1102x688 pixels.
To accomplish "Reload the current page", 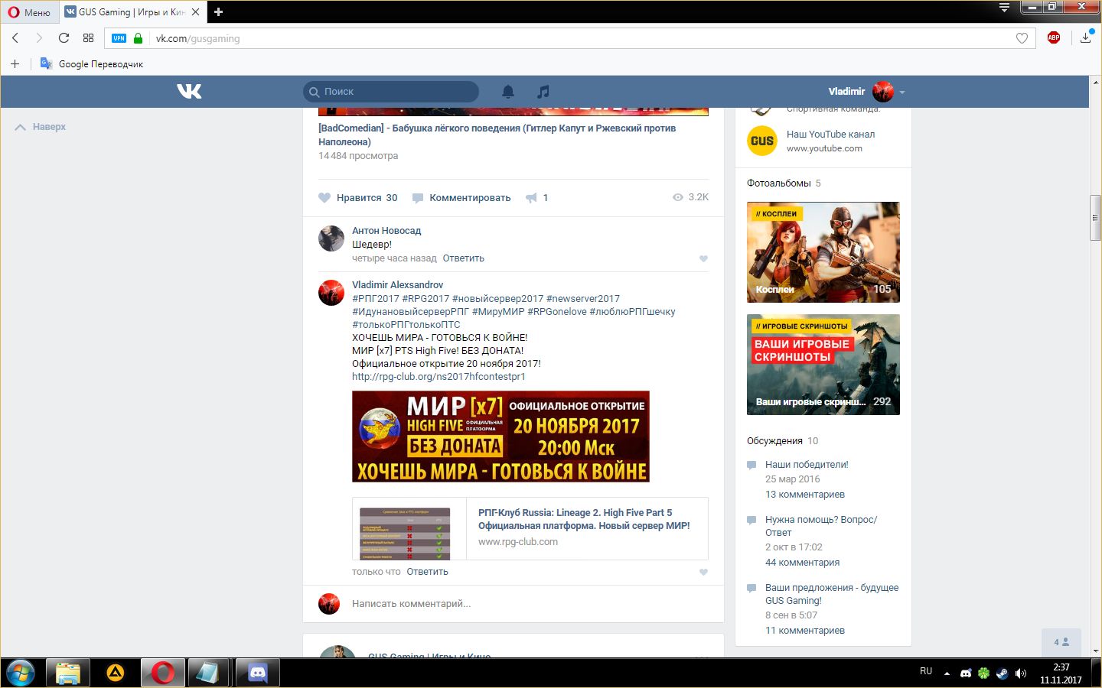I will coord(64,38).
